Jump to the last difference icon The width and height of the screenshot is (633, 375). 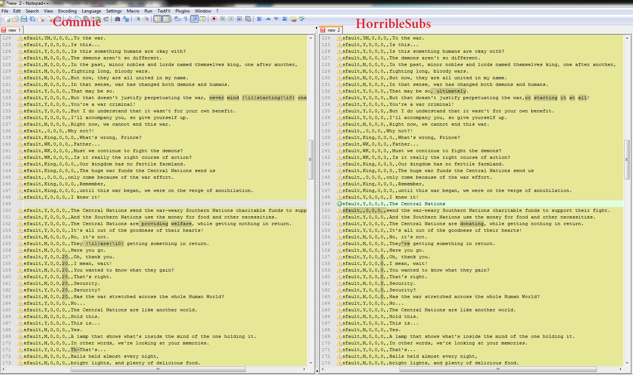click(x=285, y=19)
